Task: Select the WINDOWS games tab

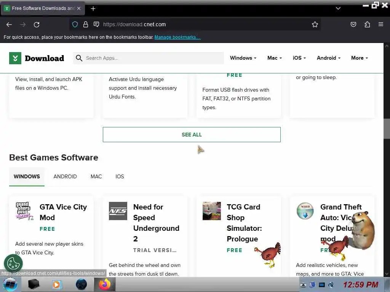Action: [27, 176]
